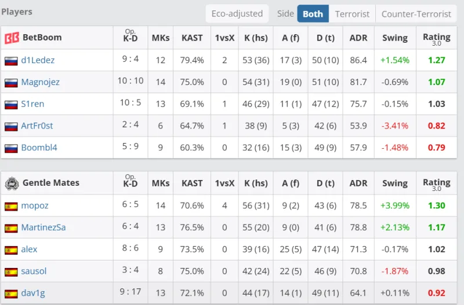Switch to Terrorist side stats
Image resolution: width=464 pixels, height=305 pixels.
[x=352, y=14]
